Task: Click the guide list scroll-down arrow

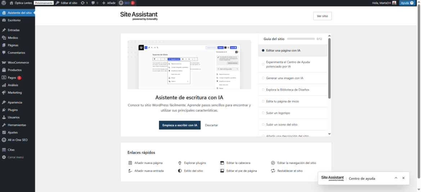Action: [x=330, y=134]
